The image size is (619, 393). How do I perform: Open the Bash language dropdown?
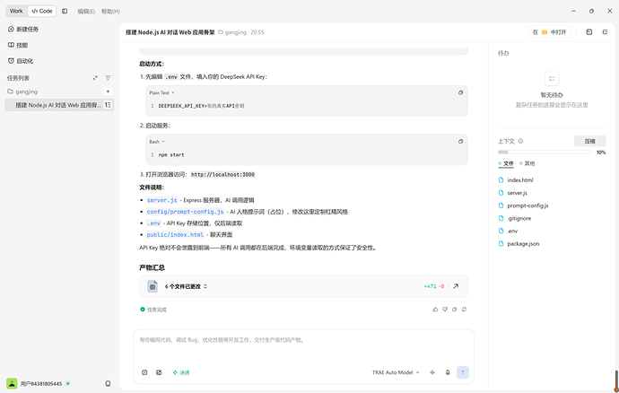pyautogui.click(x=157, y=142)
